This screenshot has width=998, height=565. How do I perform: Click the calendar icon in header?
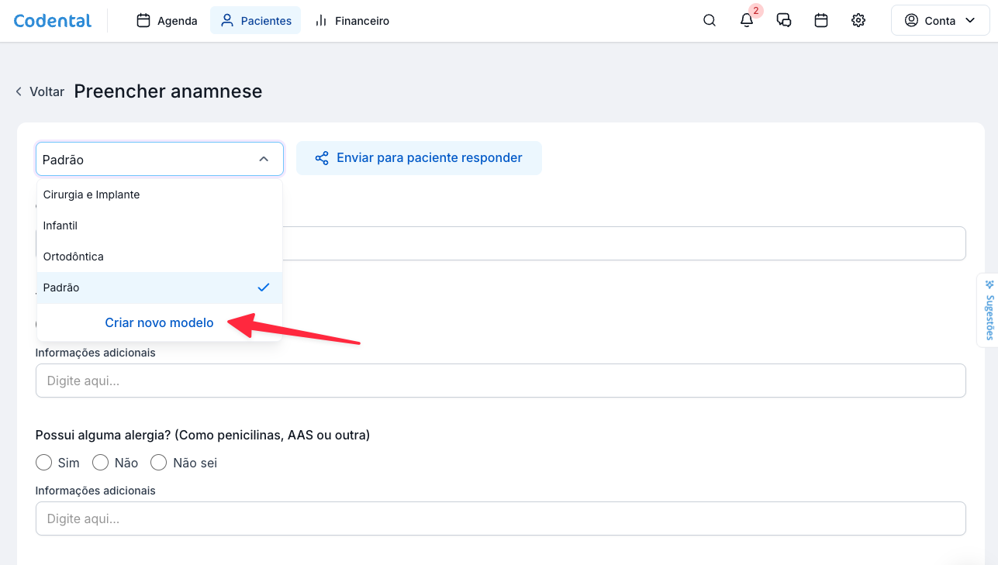pyautogui.click(x=821, y=21)
